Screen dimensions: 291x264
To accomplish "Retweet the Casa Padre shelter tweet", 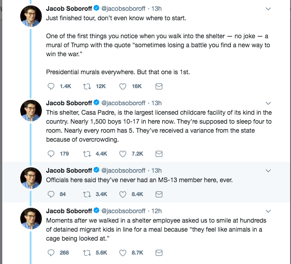I will pos(87,153).
